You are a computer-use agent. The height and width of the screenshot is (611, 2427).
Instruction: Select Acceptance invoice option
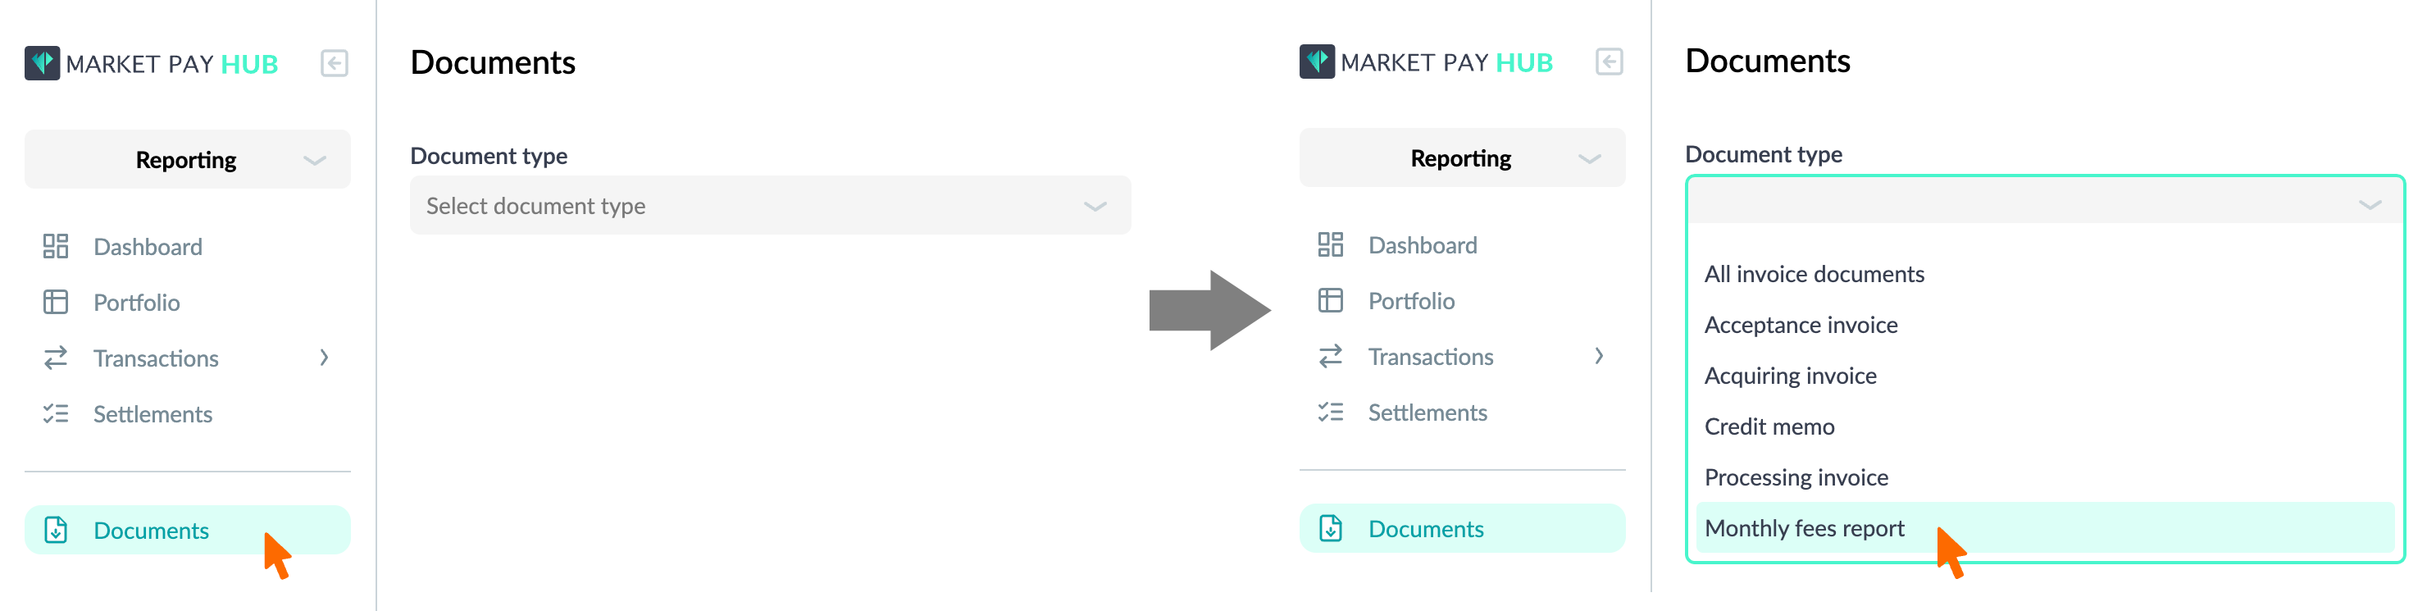point(2044,324)
